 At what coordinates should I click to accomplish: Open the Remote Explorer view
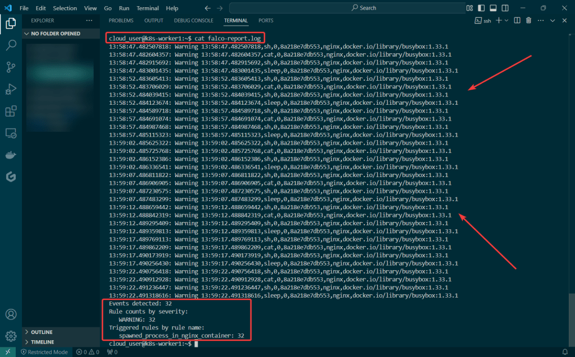[11, 133]
